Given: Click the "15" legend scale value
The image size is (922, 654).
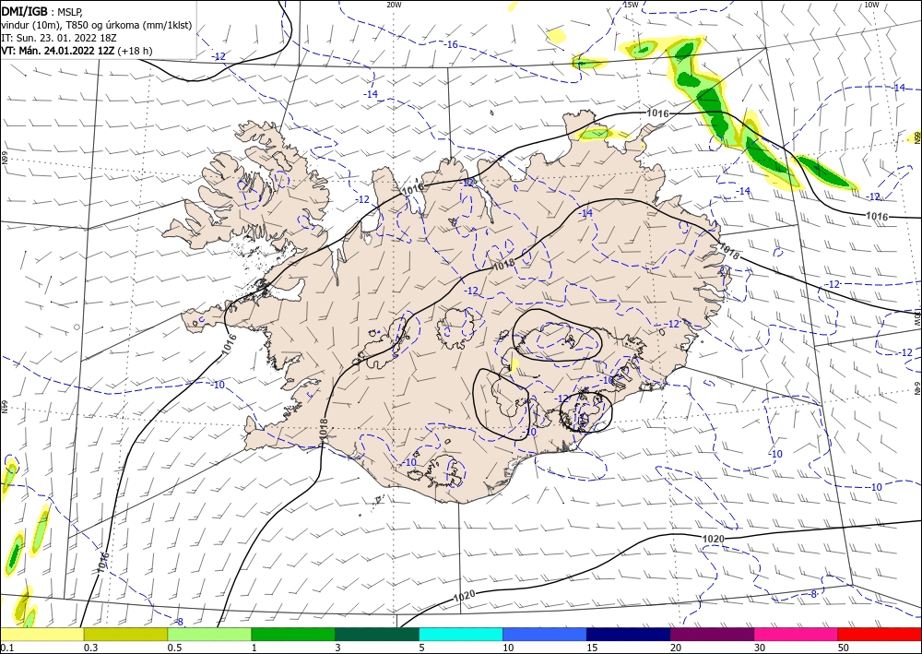Looking at the screenshot, I should [x=592, y=648].
